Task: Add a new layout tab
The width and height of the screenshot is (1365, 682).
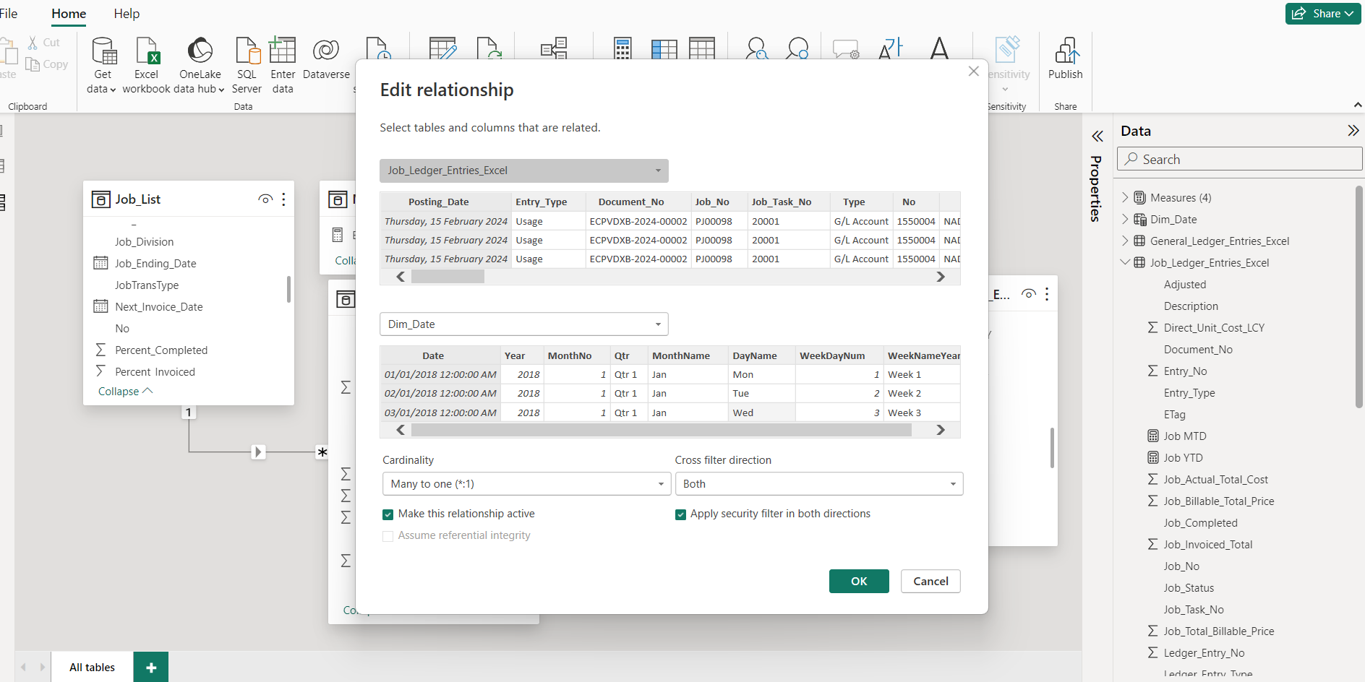Action: pyautogui.click(x=151, y=668)
